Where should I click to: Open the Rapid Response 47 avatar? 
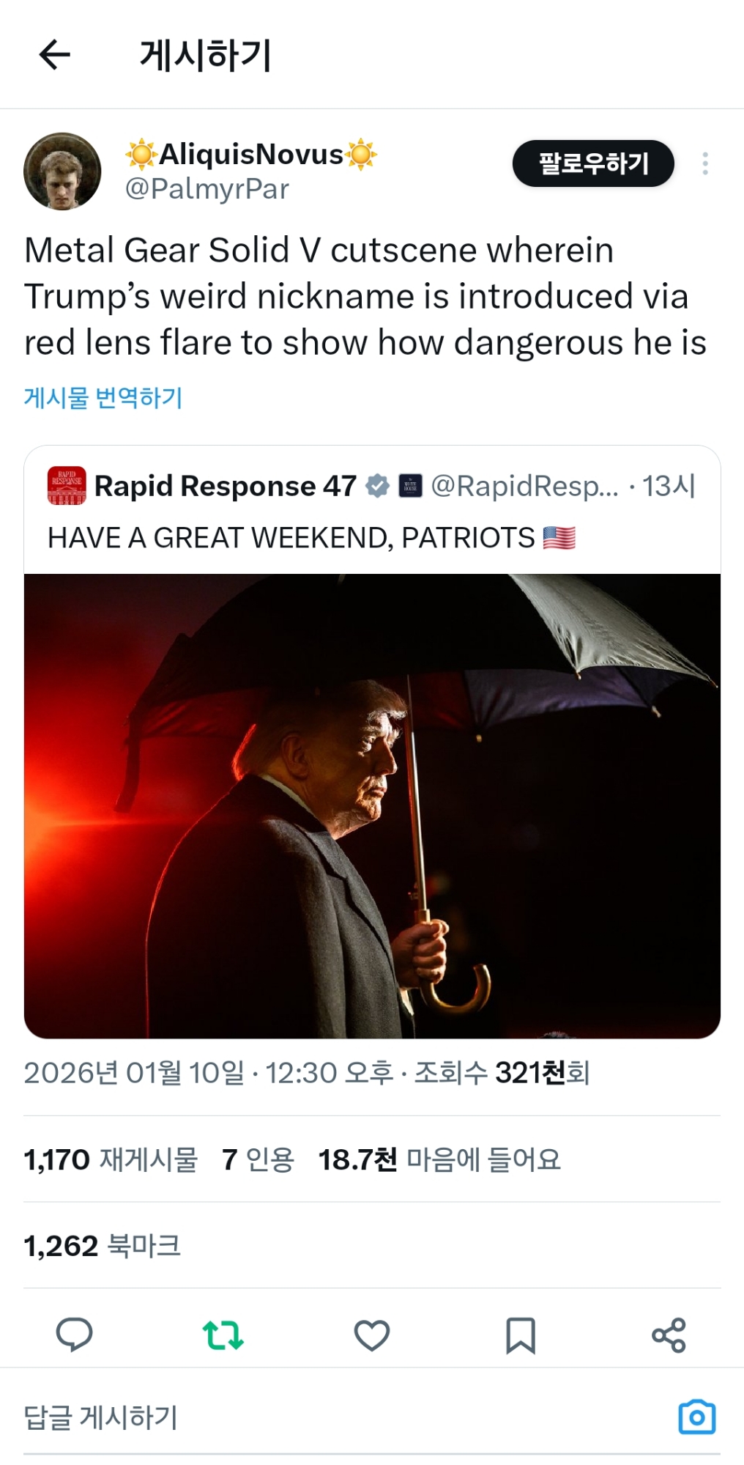click(67, 486)
